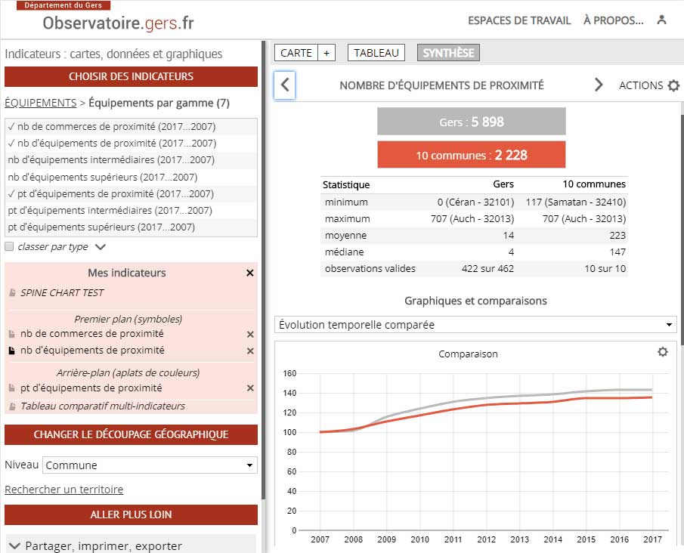Remove pt d'équipements de proximité indicator
The width and height of the screenshot is (684, 553).
click(250, 388)
